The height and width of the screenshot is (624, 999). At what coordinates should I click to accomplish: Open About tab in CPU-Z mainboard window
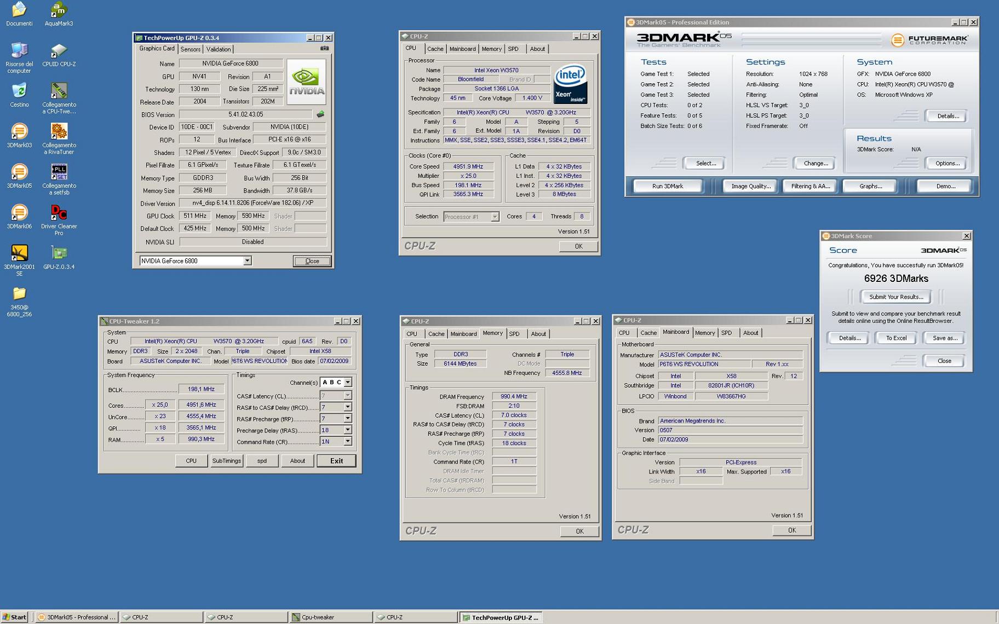tap(750, 333)
